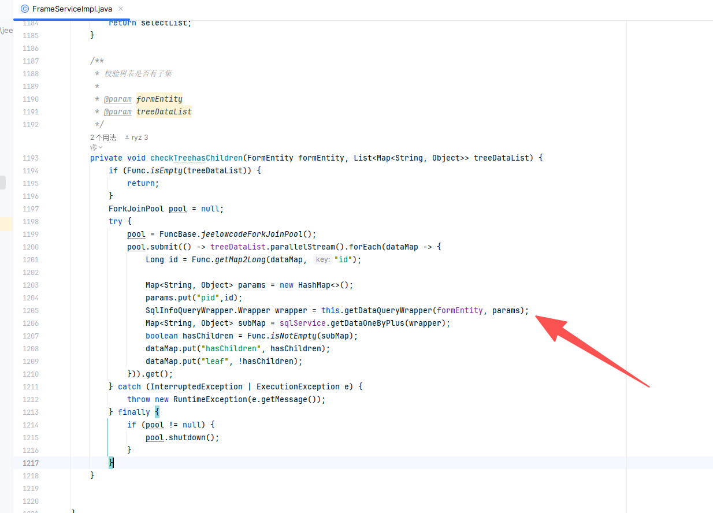
Task: Click the highlighted brace after finally
Action: (157, 412)
